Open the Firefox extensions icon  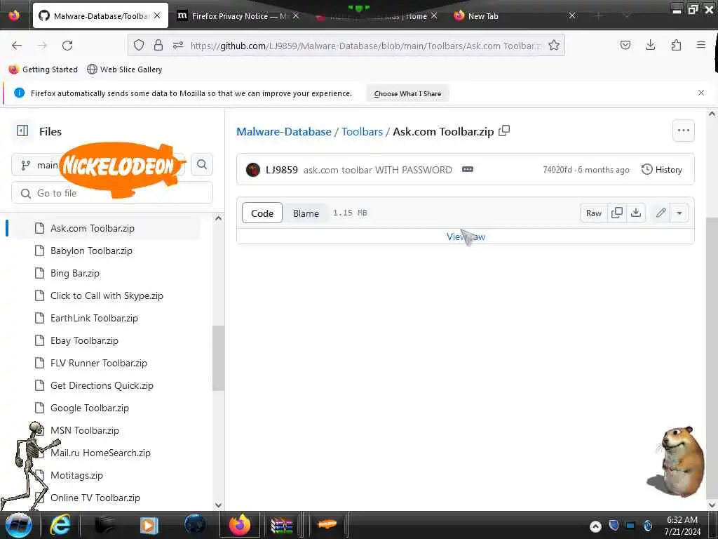(676, 45)
